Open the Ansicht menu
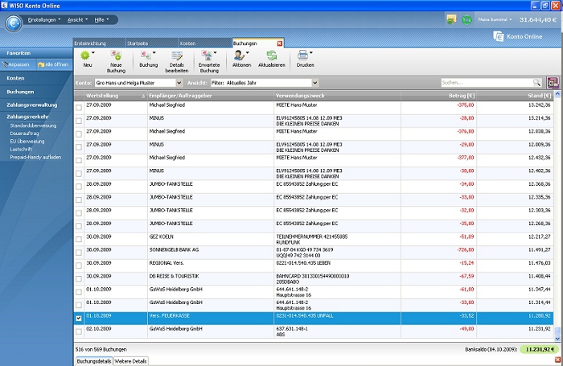Viewport: 563px width, 366px height. (x=77, y=20)
